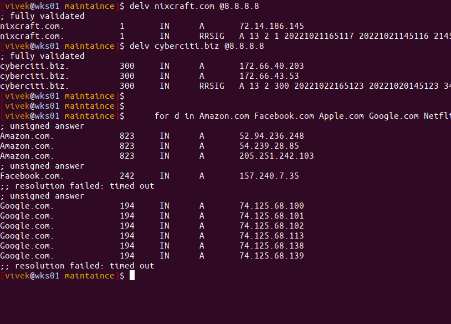Image resolution: width=451 pixels, height=324 pixels.
Task: Click the Google IP 74.125.68.100
Action: click(271, 206)
